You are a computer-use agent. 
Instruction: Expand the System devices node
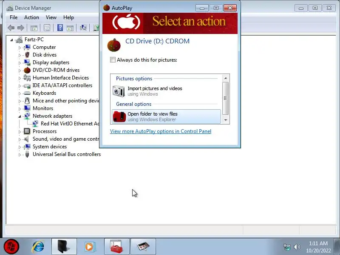point(20,147)
